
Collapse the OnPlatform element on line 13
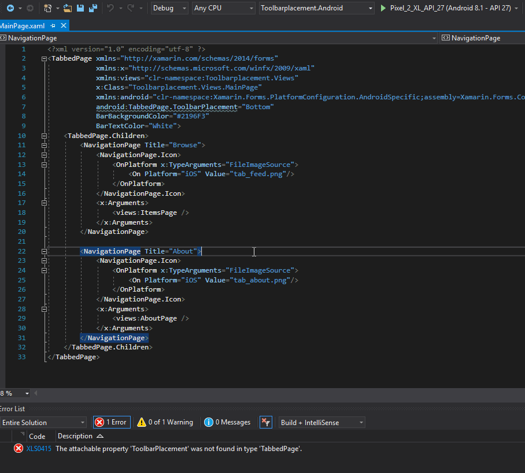(44, 165)
